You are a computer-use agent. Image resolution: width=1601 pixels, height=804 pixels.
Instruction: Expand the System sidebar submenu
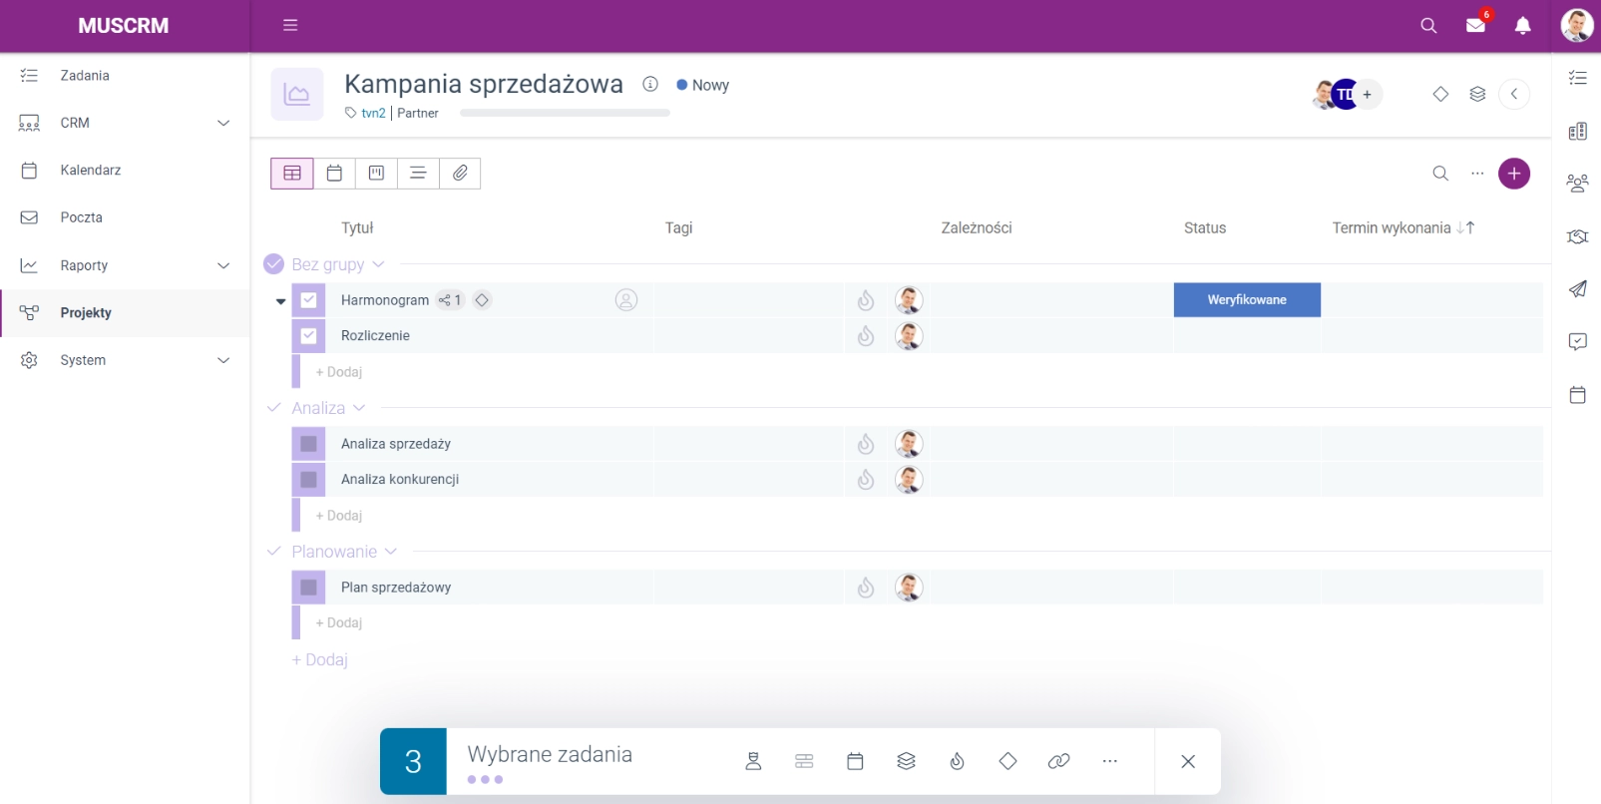pos(223,360)
